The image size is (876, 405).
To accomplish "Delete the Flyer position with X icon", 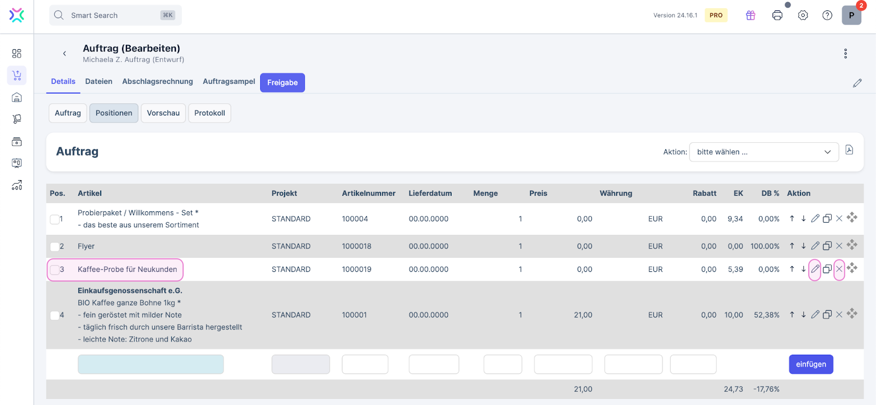I will click(x=839, y=246).
